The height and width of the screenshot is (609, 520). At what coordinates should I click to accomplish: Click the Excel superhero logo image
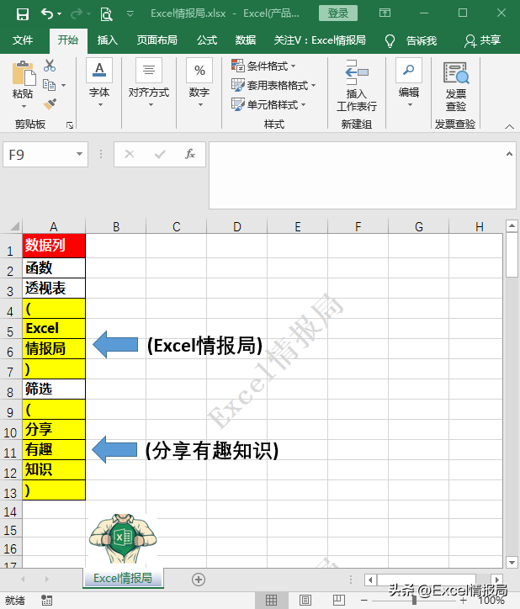click(123, 538)
